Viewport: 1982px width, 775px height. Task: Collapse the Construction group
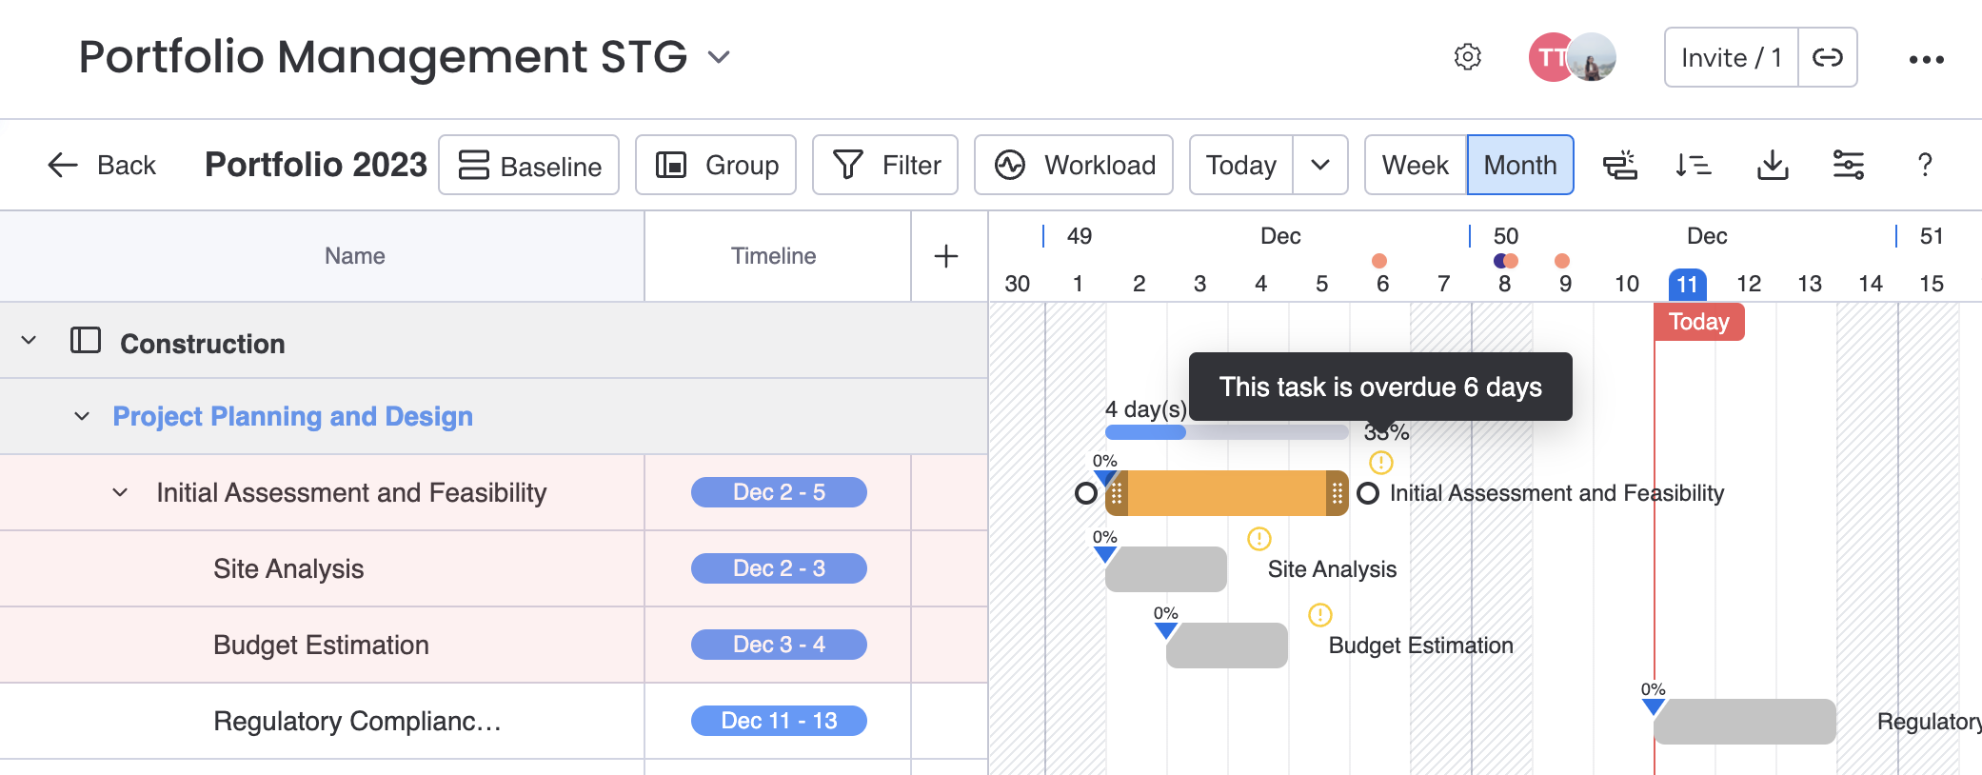[x=29, y=341]
